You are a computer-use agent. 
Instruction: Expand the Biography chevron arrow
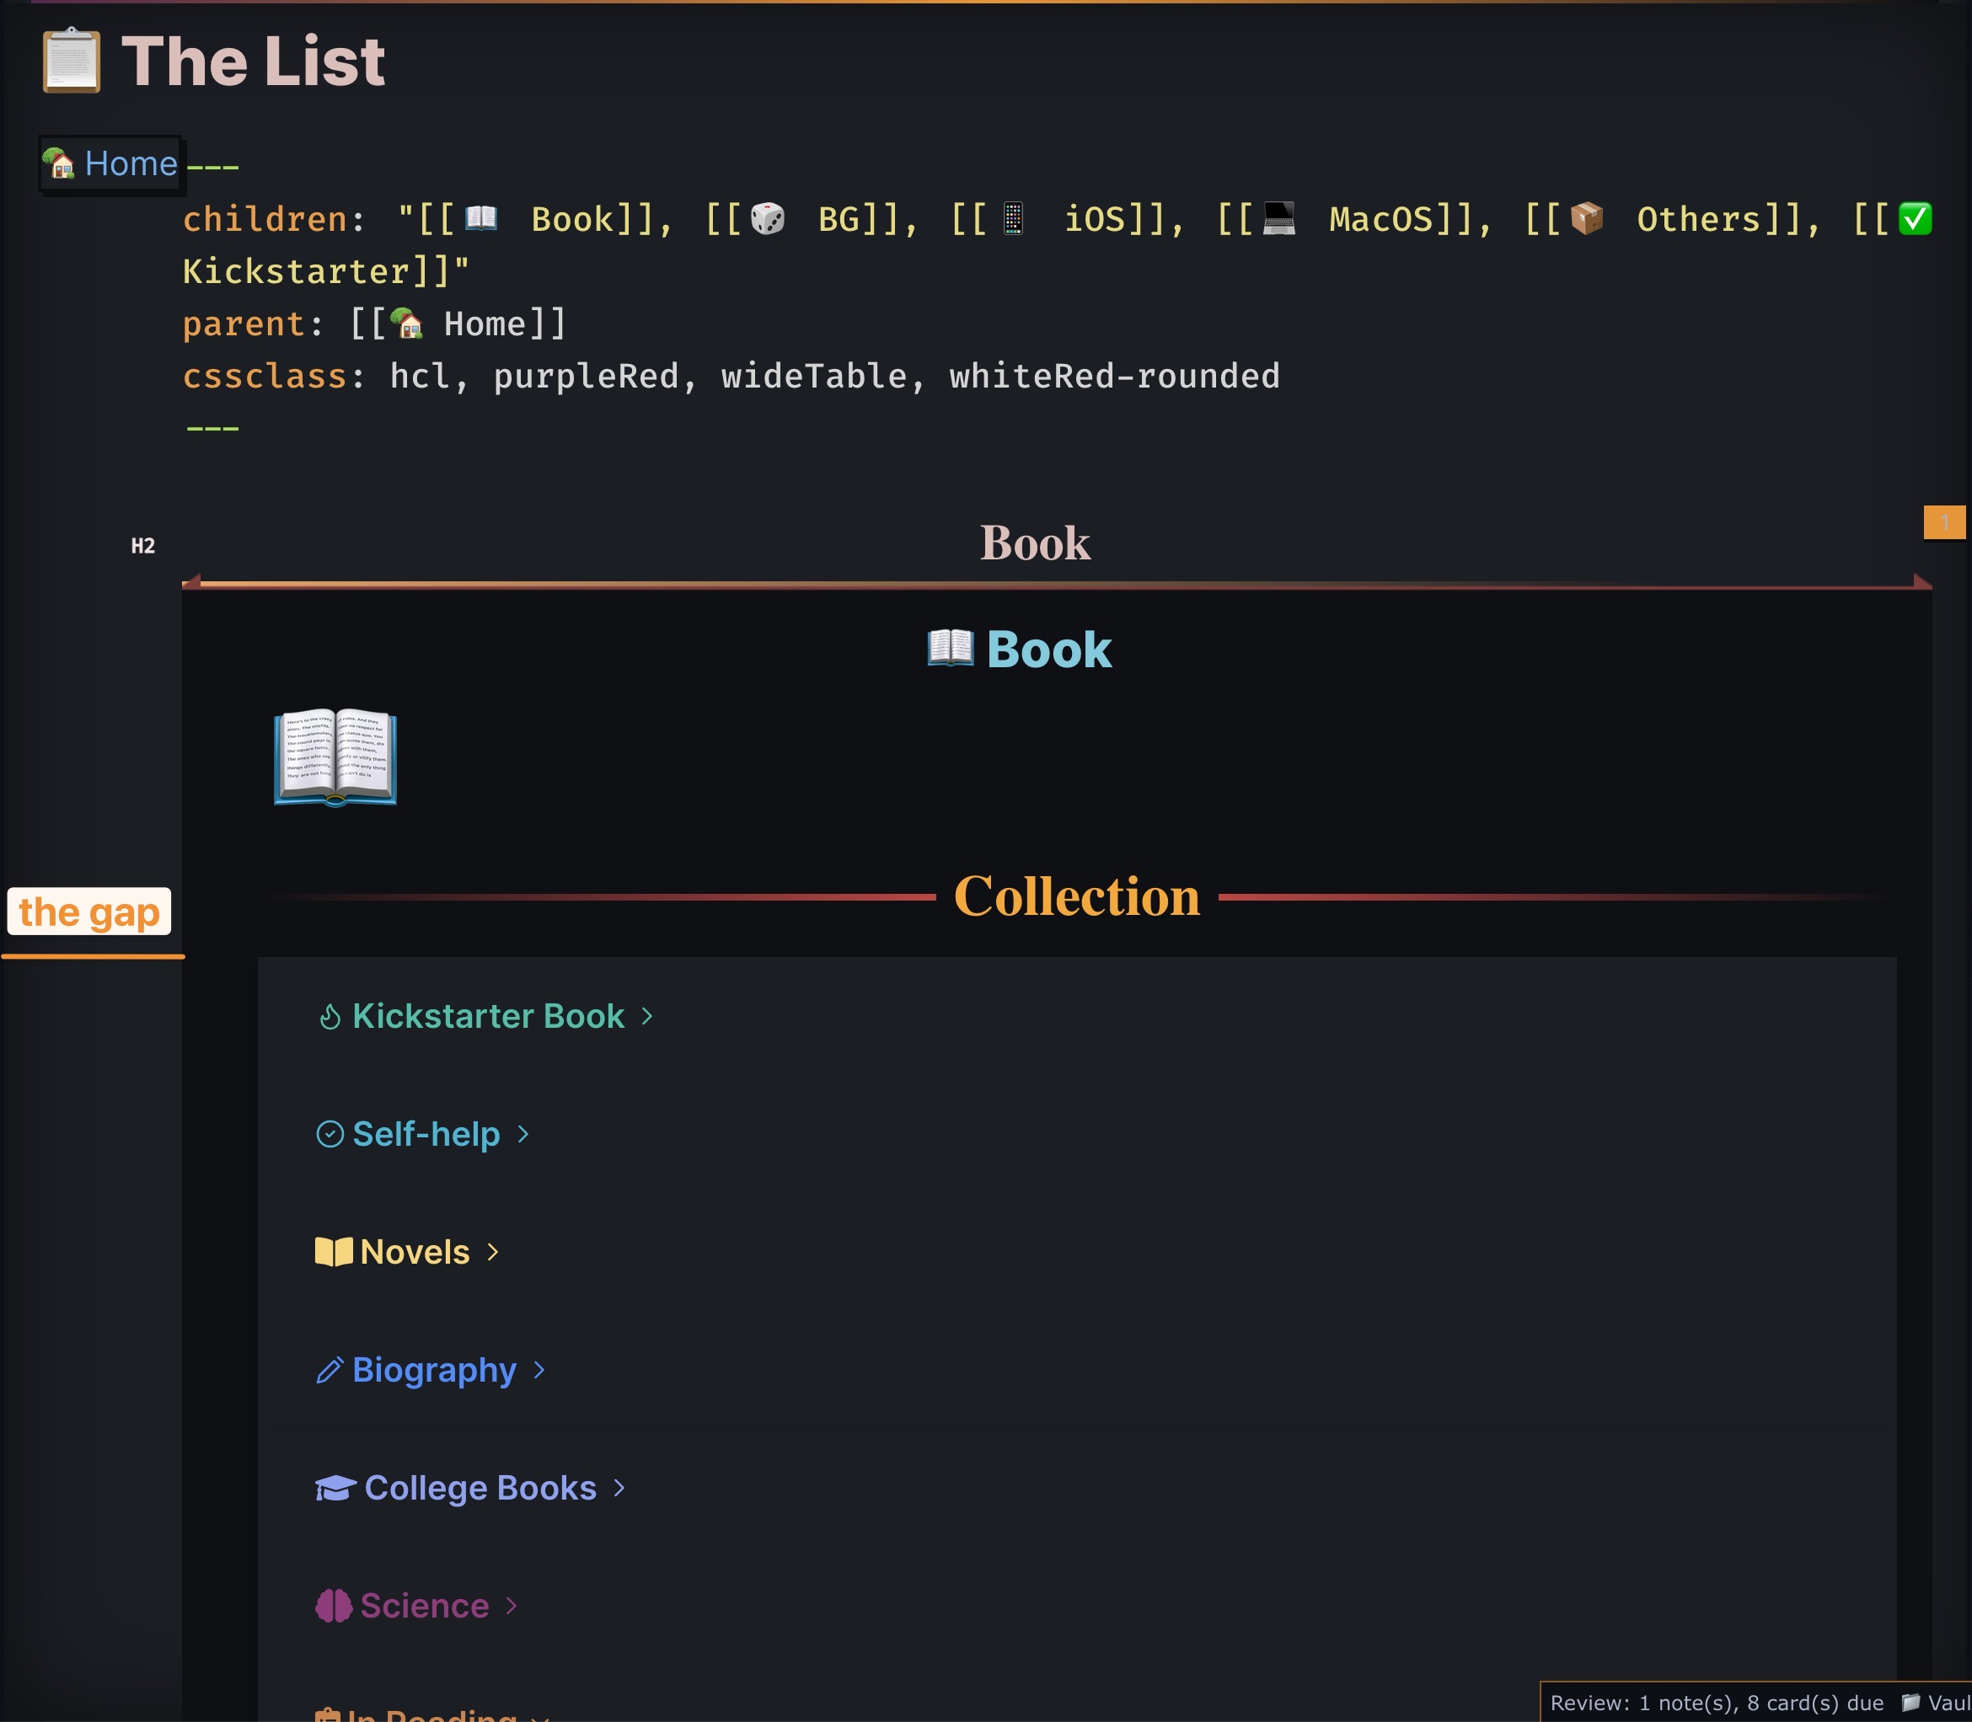coord(539,1371)
